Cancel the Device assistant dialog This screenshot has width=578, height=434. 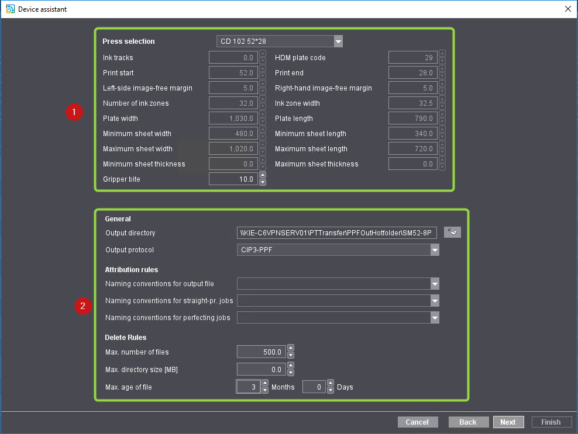(x=417, y=422)
